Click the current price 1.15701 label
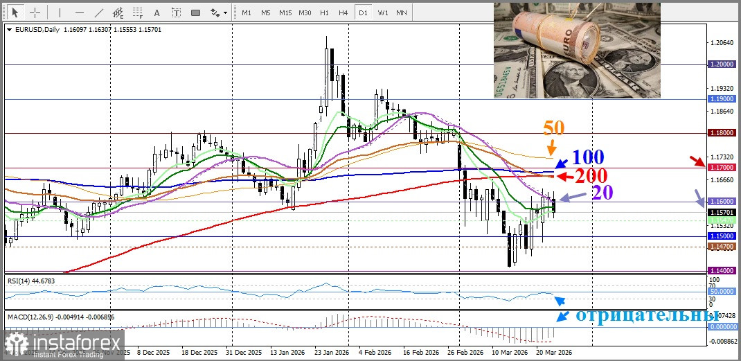This screenshot has height=361, width=741. point(722,213)
